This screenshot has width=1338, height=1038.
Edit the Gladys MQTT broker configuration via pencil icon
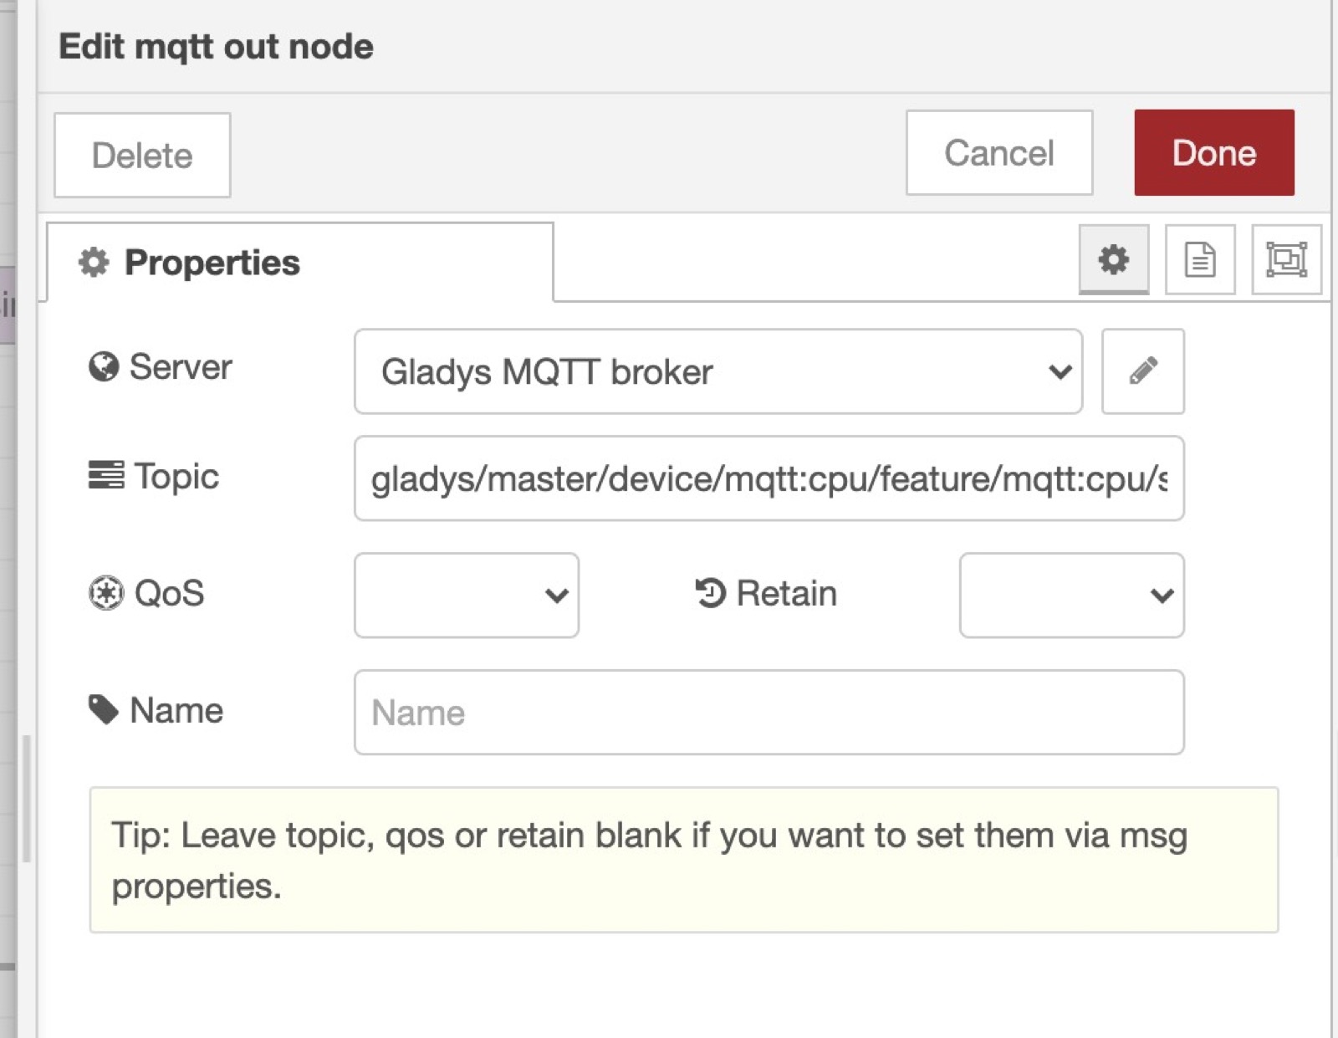click(1142, 372)
